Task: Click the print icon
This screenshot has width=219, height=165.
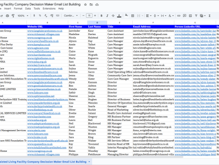Action: [x=7, y=16]
